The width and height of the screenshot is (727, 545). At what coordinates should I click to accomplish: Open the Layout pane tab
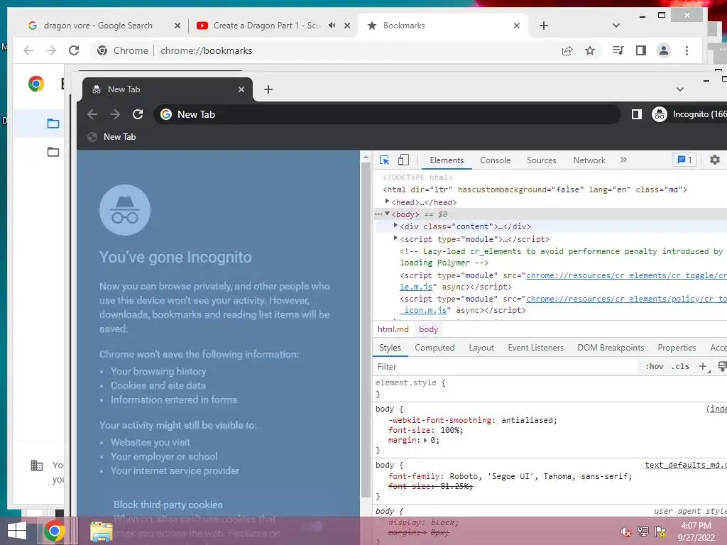point(481,348)
